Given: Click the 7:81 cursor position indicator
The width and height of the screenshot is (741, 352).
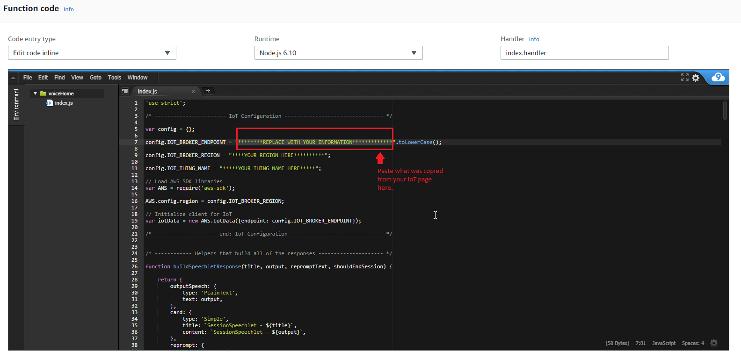Looking at the screenshot, I should tap(640, 343).
